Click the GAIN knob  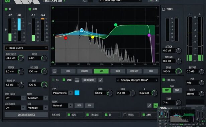point(132,93)
